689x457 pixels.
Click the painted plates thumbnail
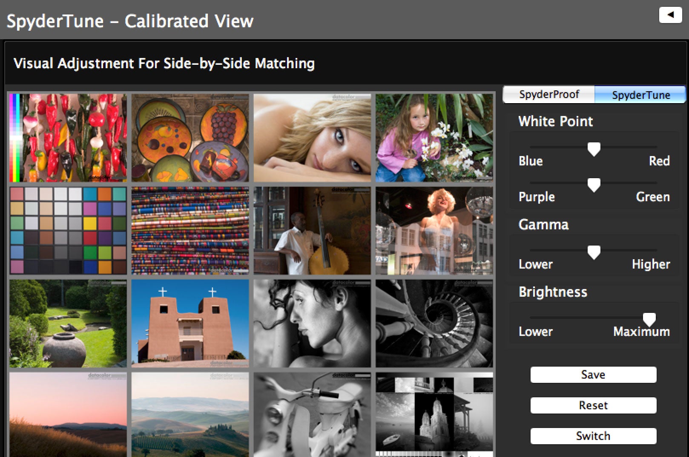click(189, 137)
